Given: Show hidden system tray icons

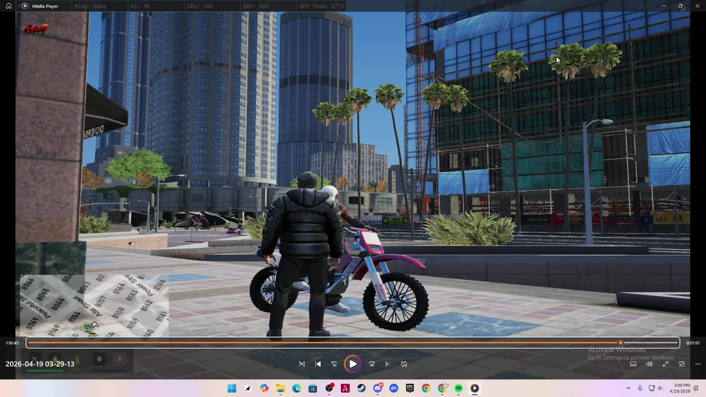Looking at the screenshot, I should (x=628, y=388).
